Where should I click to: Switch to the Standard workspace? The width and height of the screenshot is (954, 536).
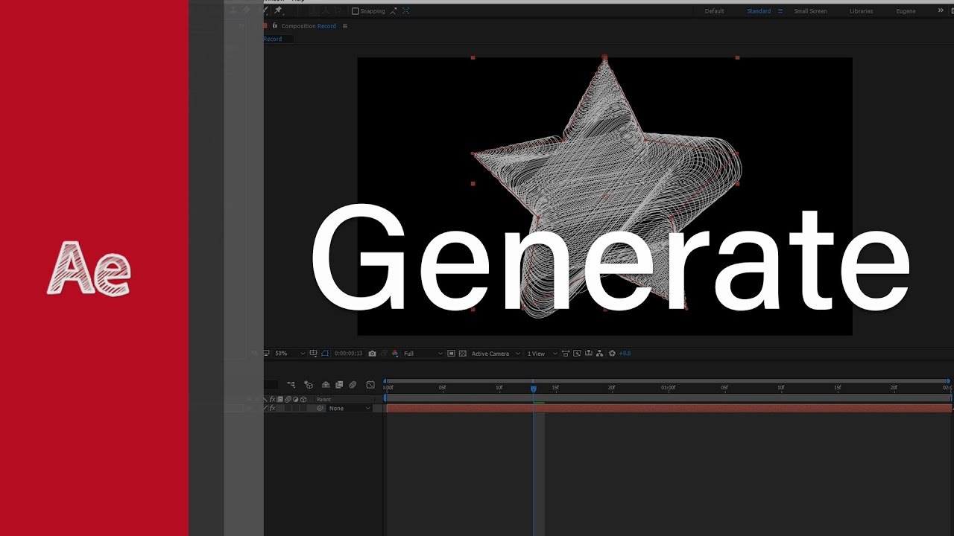click(x=759, y=11)
